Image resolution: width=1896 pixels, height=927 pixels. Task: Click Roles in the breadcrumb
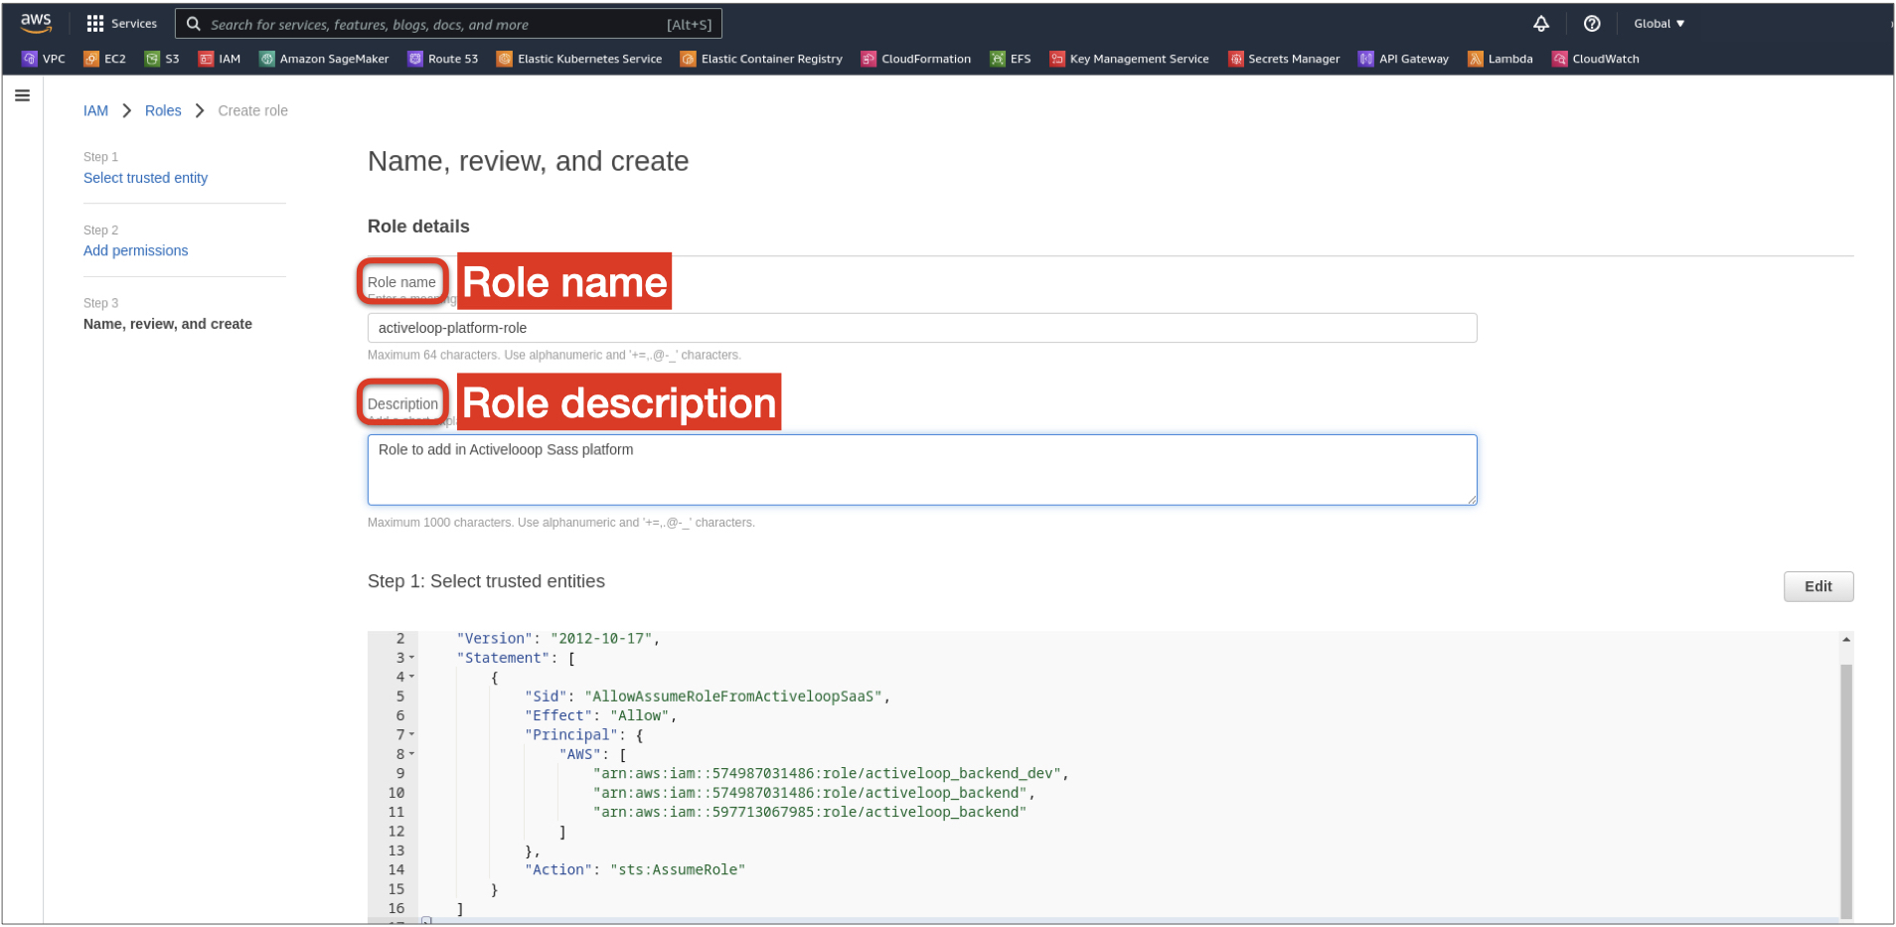tap(163, 110)
